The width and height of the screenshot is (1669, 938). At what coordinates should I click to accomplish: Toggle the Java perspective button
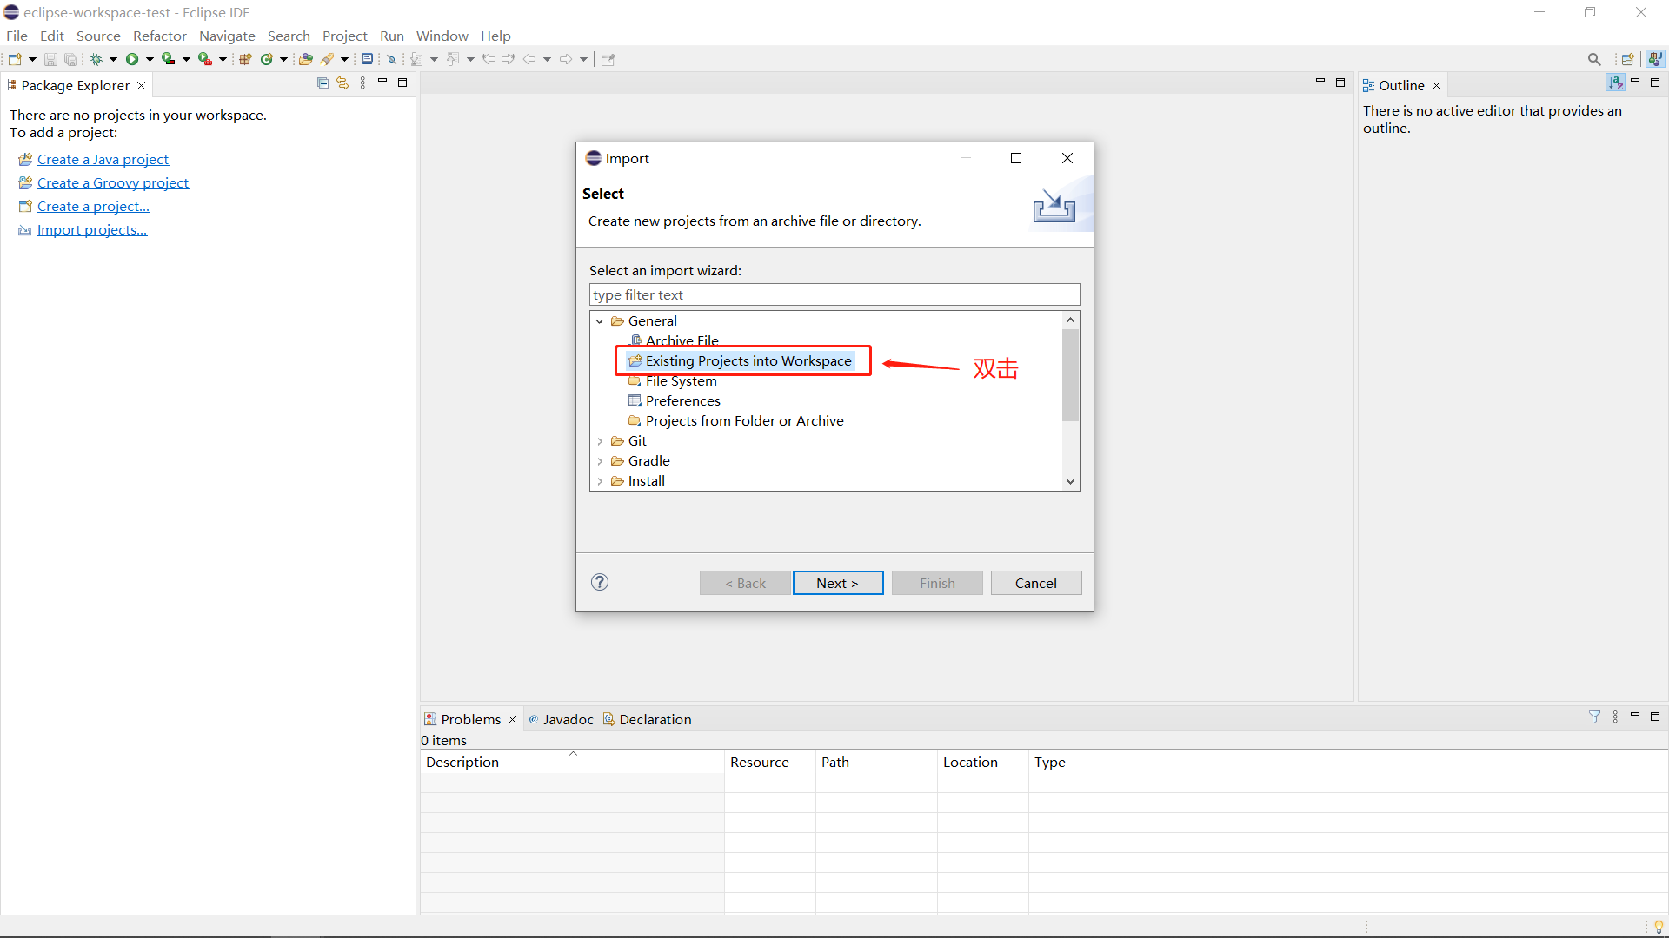coord(1655,59)
